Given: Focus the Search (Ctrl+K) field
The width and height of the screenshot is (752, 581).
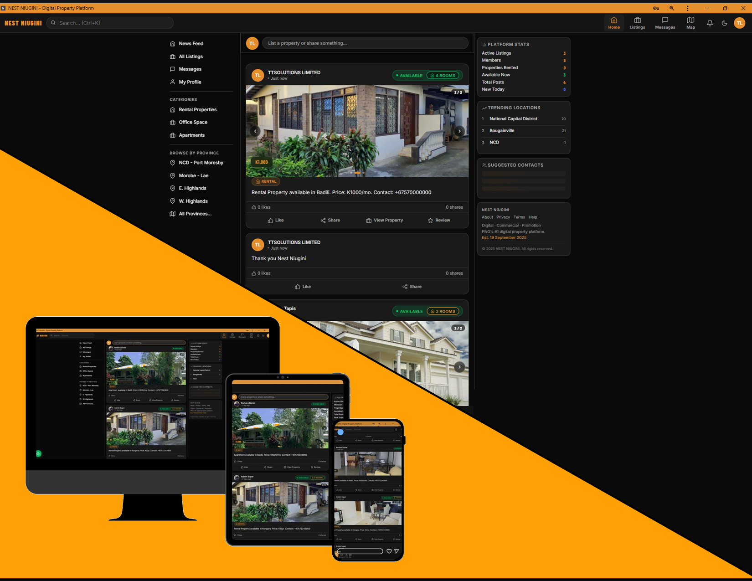Looking at the screenshot, I should [110, 23].
